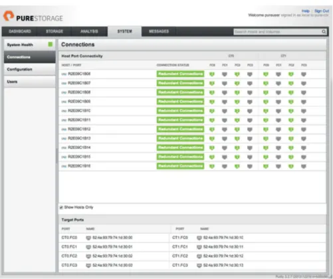
Task: Click the CT1.FC3 port label
Action: (x=180, y=265)
